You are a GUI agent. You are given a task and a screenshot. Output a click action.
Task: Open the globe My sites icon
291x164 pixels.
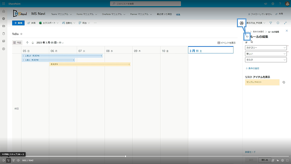[x=3, y=19]
